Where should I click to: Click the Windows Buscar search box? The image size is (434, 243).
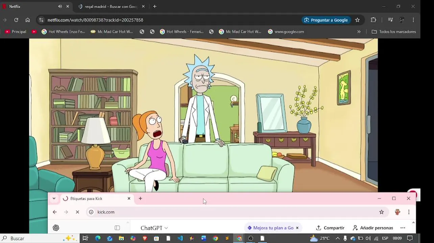click(40, 238)
